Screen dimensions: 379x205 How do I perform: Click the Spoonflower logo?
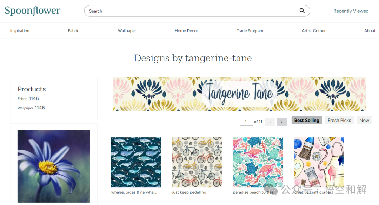tap(32, 11)
